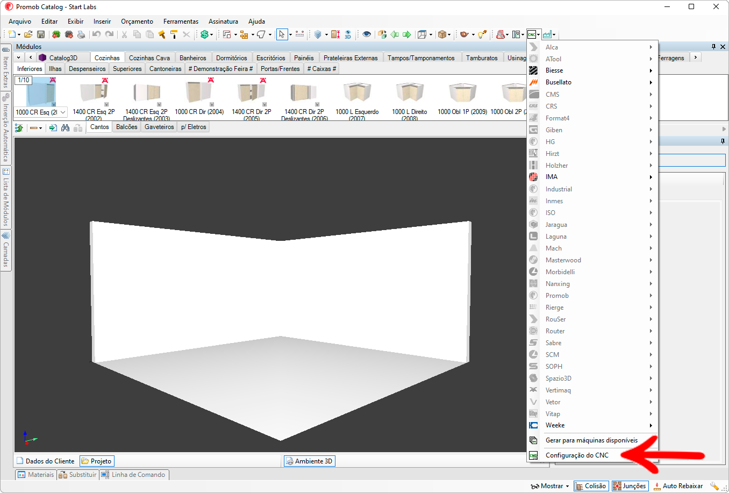
Task: Open the Superiores subcategory tab
Action: tap(127, 69)
